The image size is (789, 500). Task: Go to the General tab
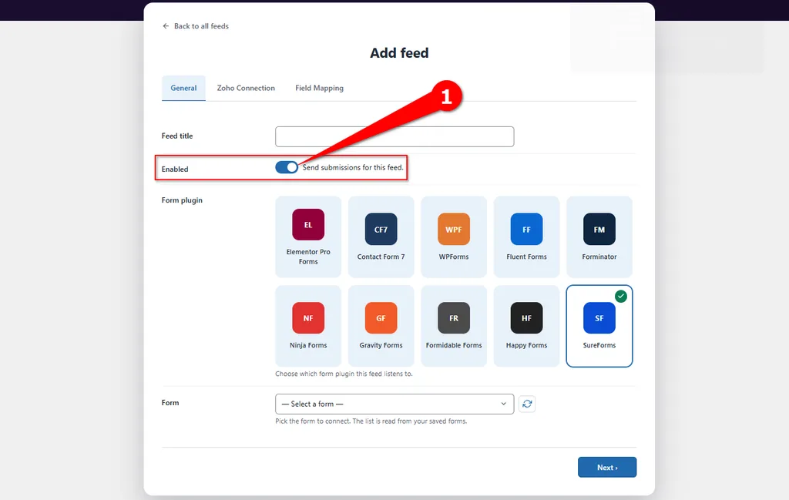183,88
